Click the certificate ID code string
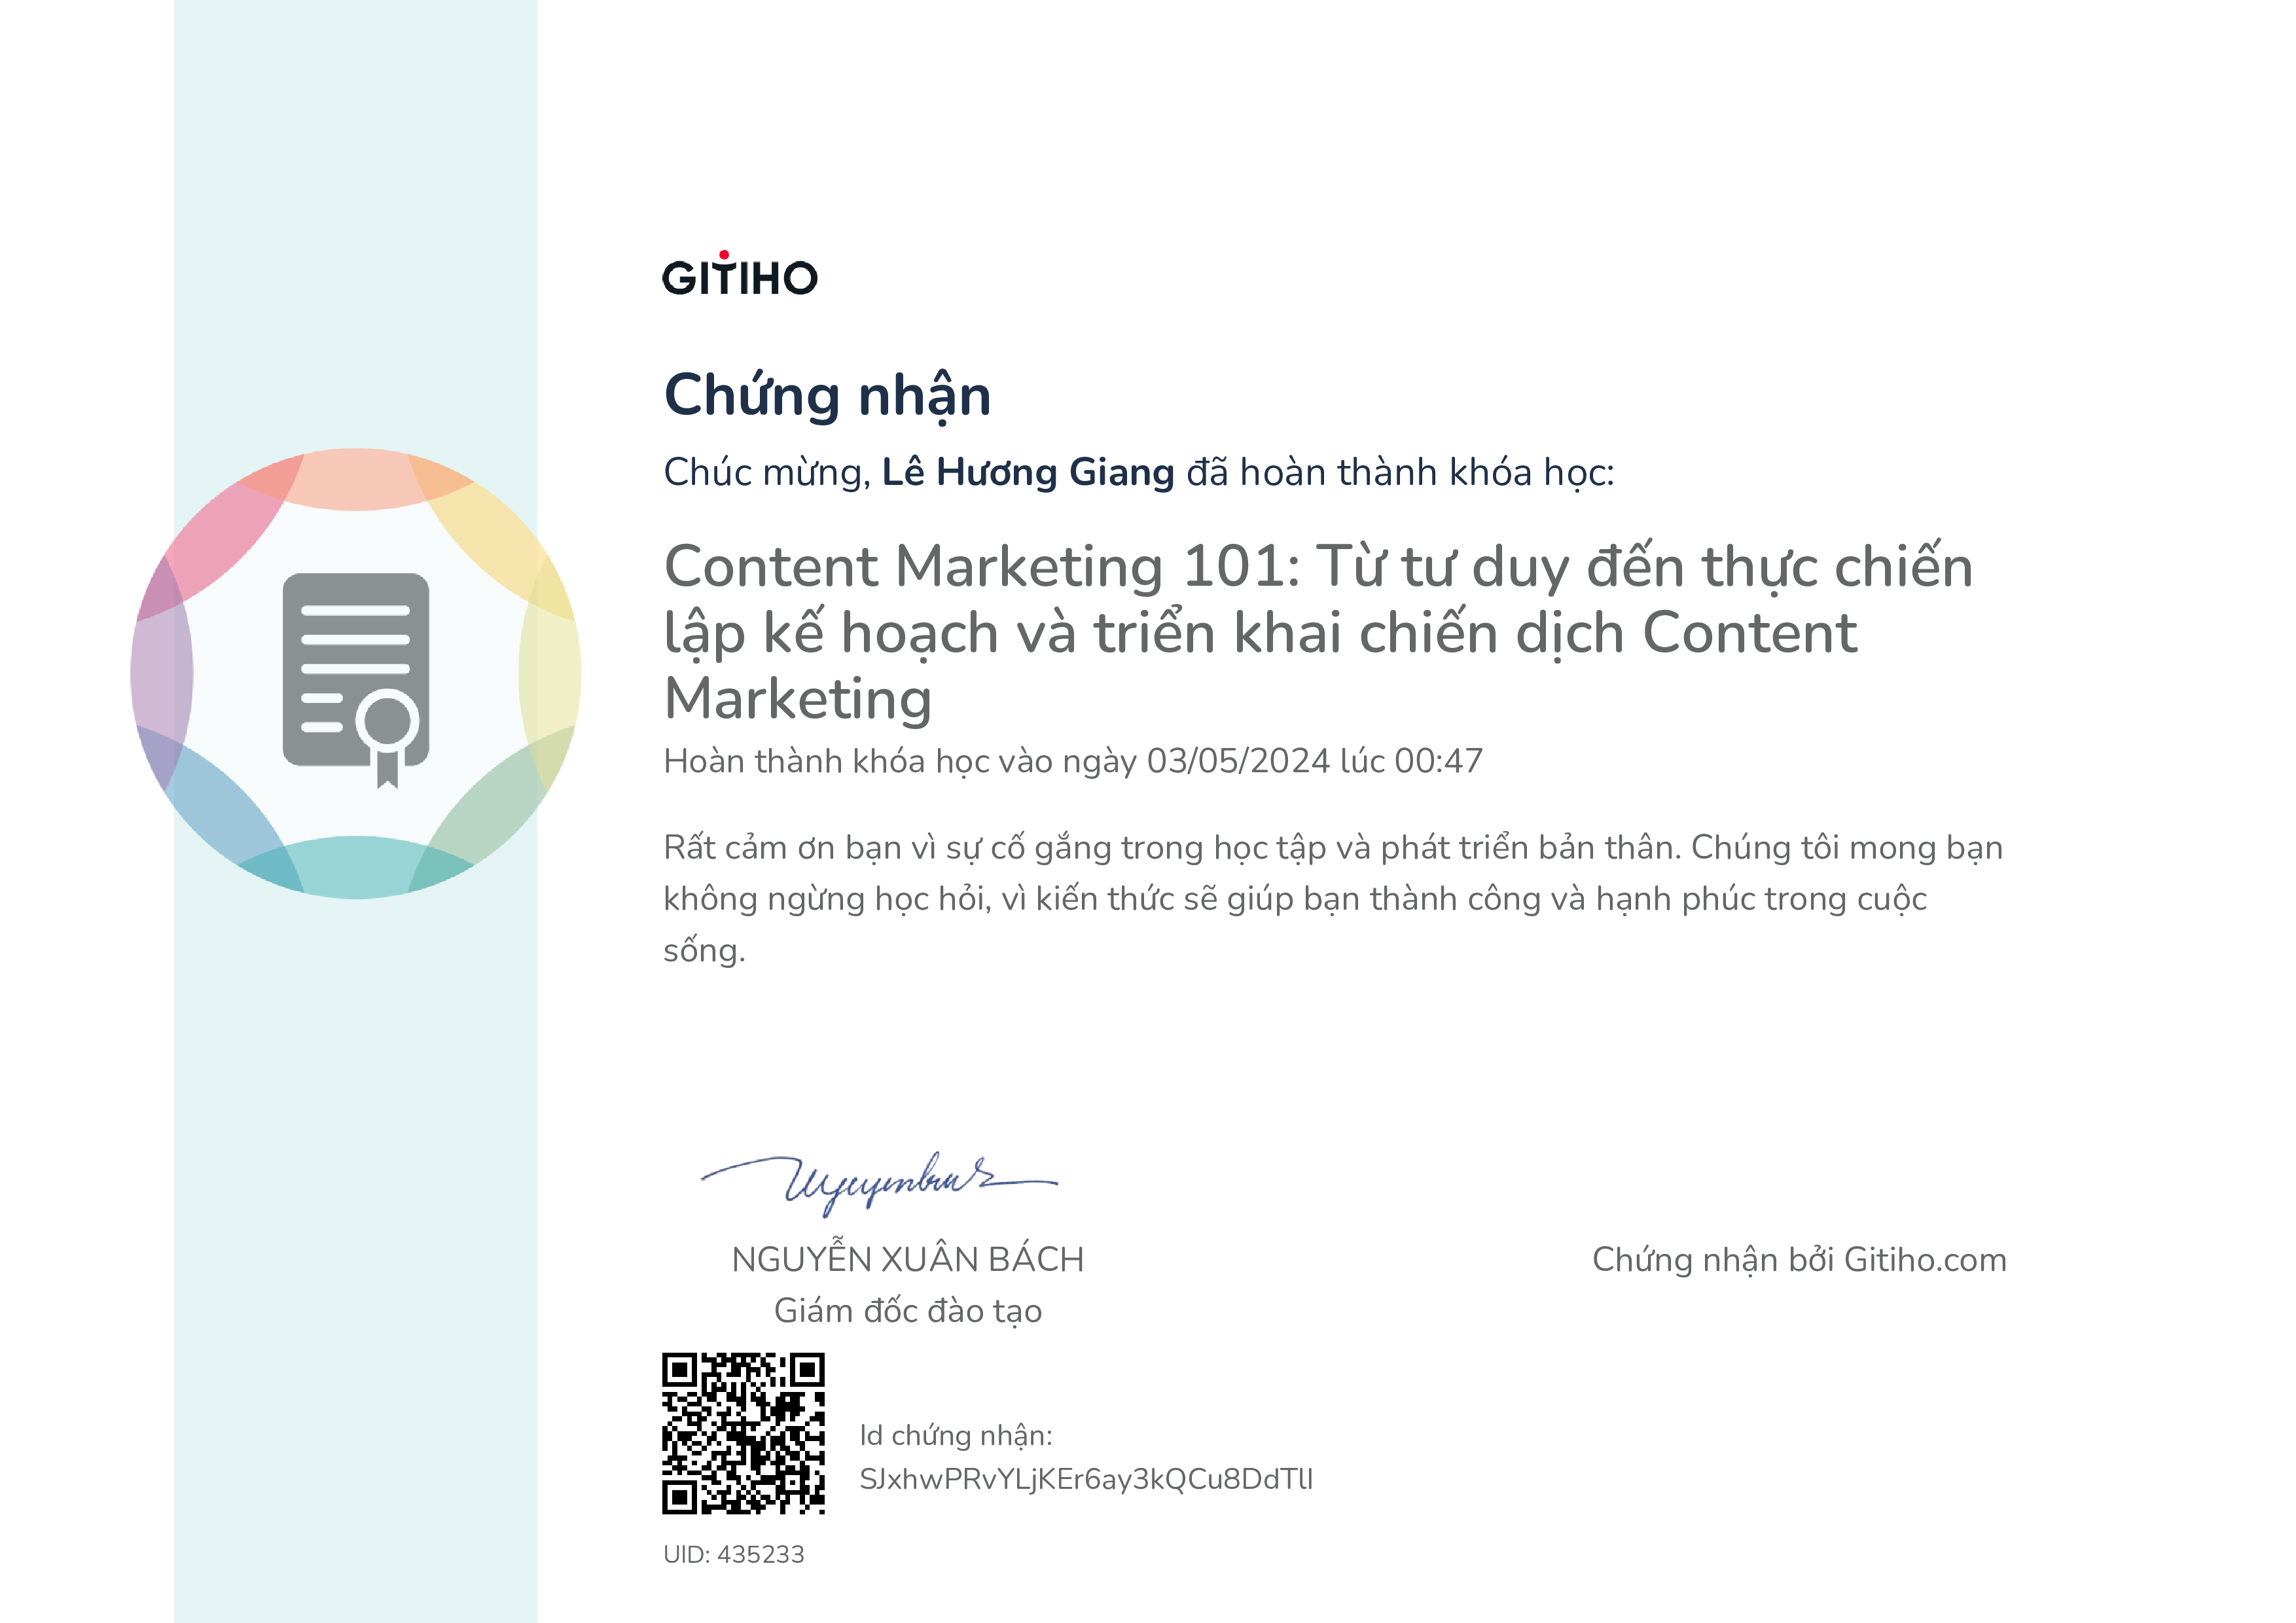2296x1623 pixels. 1085,1479
